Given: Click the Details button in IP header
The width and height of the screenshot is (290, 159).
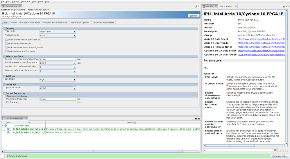Looking at the screenshot, I should pos(194,15).
